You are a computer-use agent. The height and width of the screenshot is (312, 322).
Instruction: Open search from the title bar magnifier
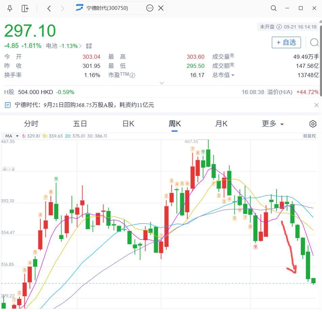click(274, 8)
